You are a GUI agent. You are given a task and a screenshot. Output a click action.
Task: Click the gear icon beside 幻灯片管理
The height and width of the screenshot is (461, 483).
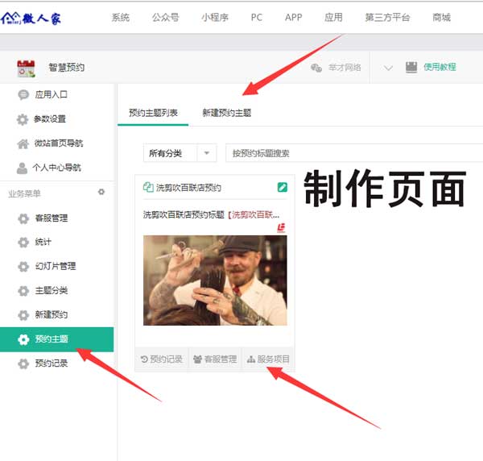point(23,266)
